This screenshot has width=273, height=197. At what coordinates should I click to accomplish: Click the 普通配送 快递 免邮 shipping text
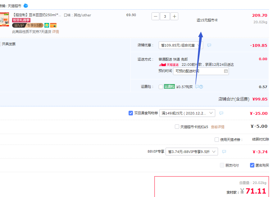click(x=173, y=59)
